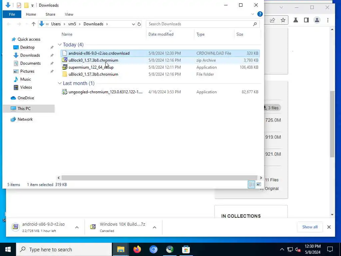This screenshot has height=256, width=341.
Task: Toggle the browser side panel icon
Action: click(306, 20)
